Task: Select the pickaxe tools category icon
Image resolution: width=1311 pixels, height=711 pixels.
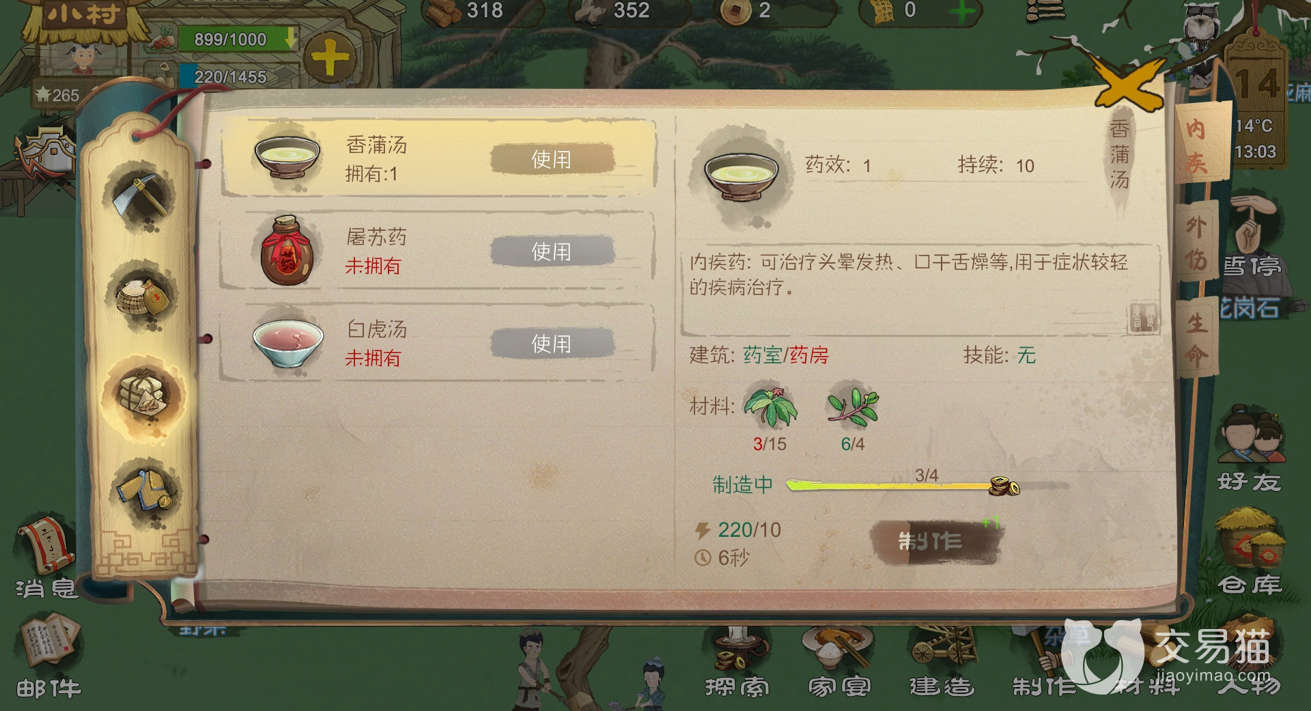Action: click(141, 195)
